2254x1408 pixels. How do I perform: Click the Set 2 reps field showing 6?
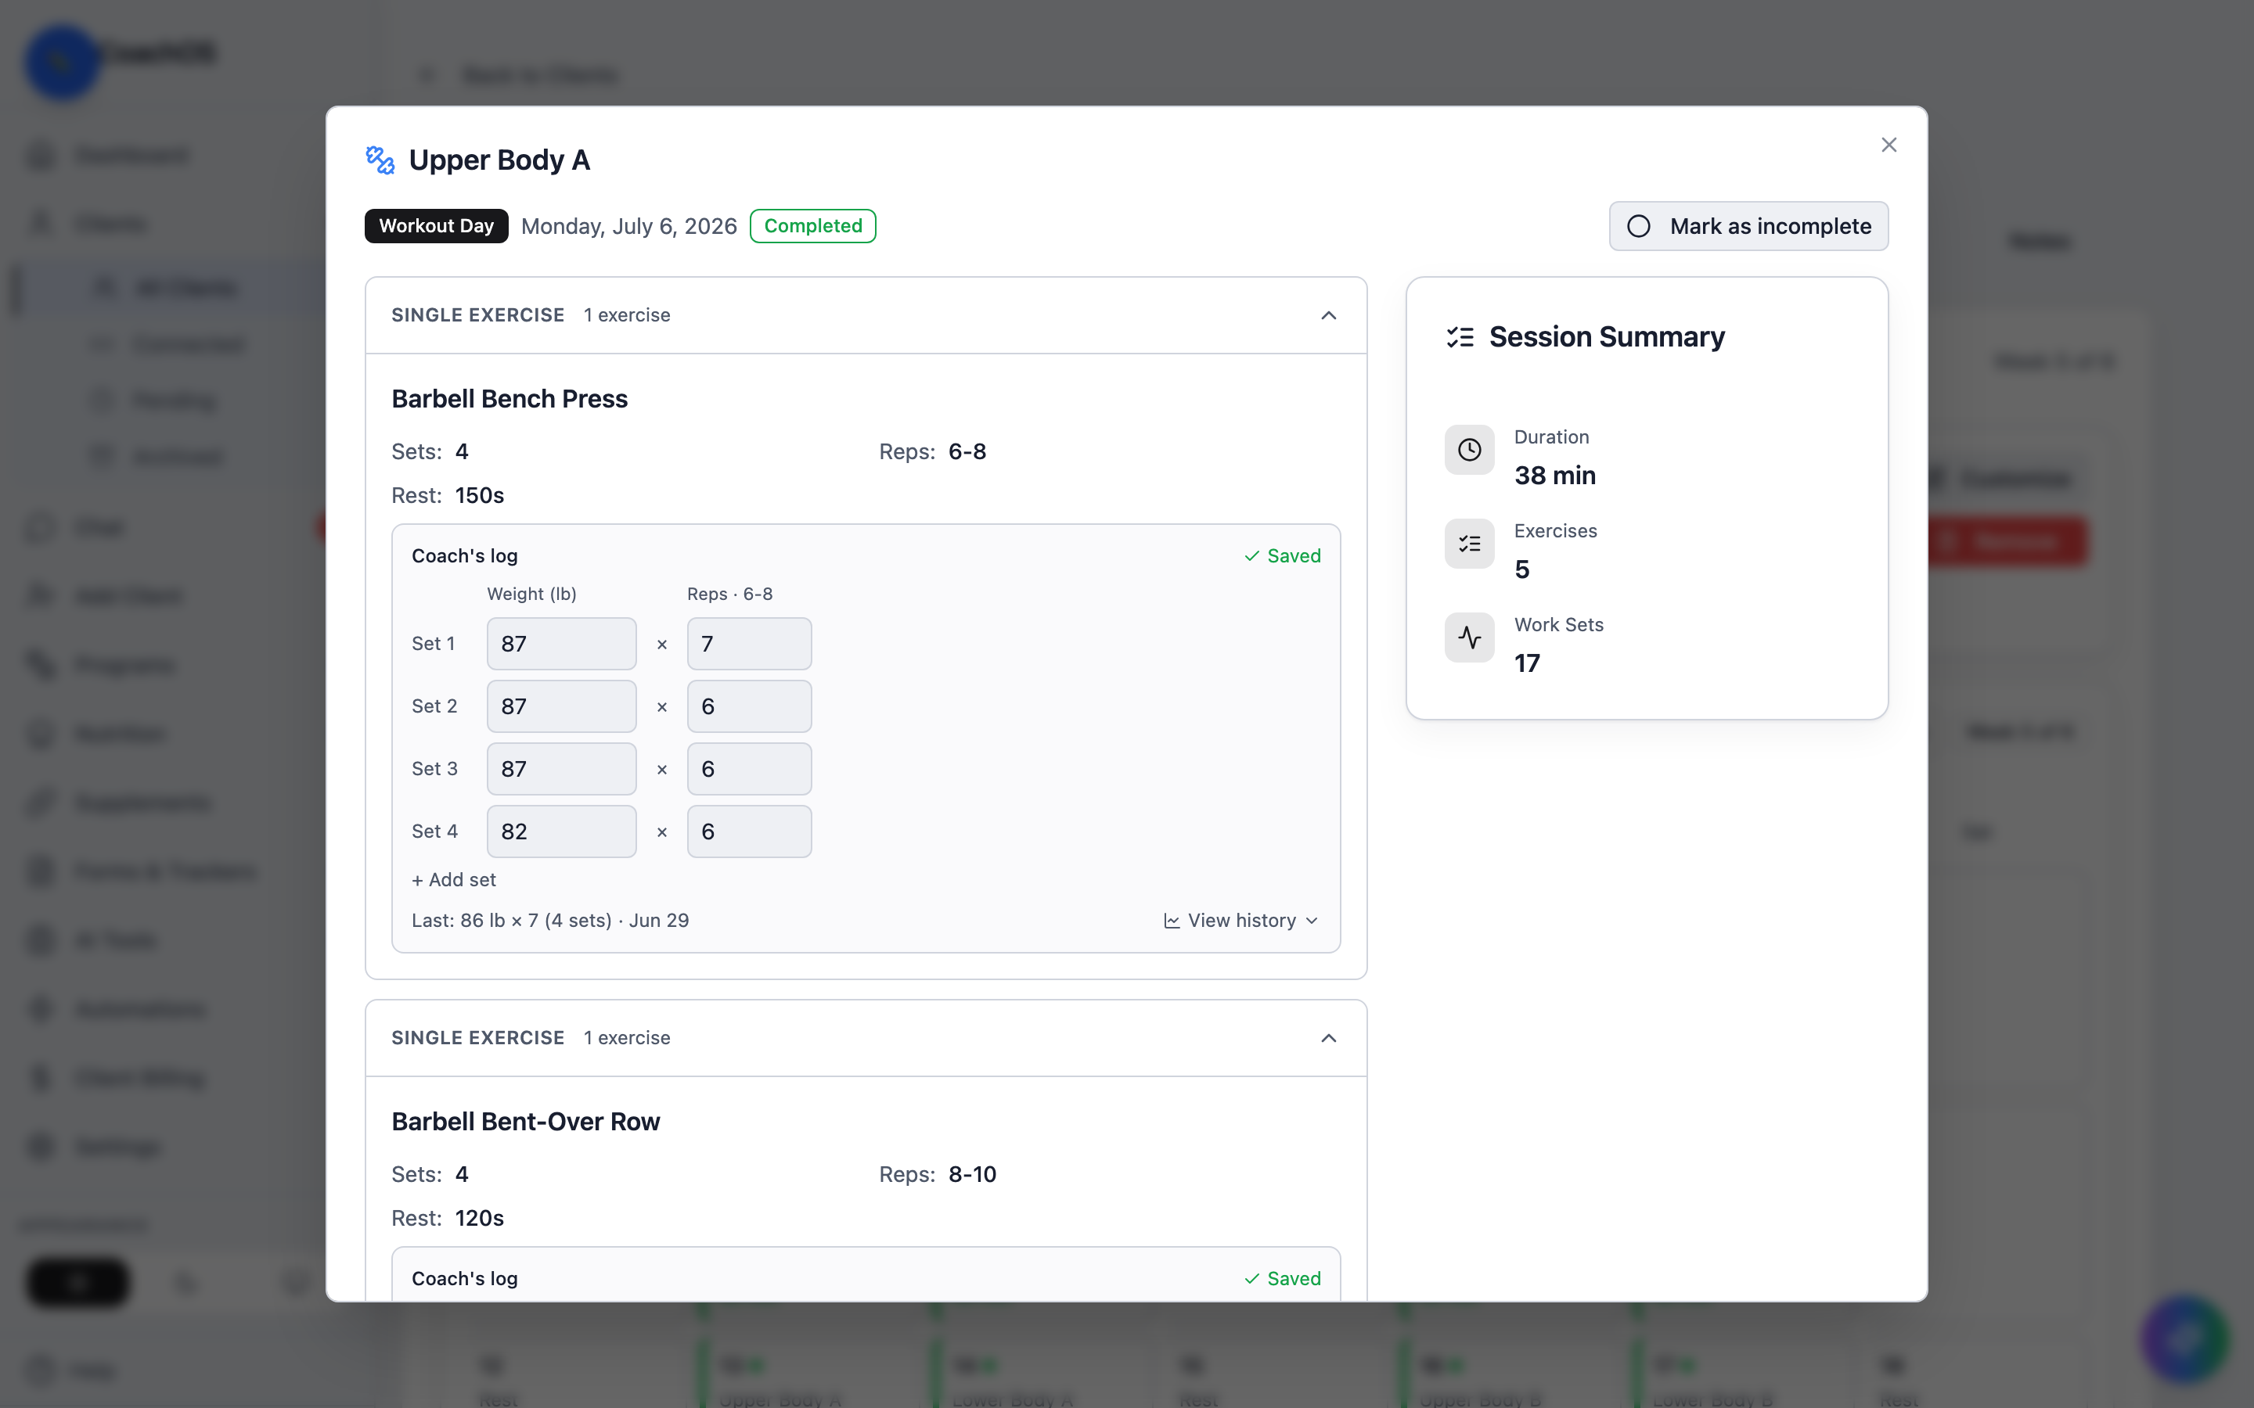pos(749,707)
